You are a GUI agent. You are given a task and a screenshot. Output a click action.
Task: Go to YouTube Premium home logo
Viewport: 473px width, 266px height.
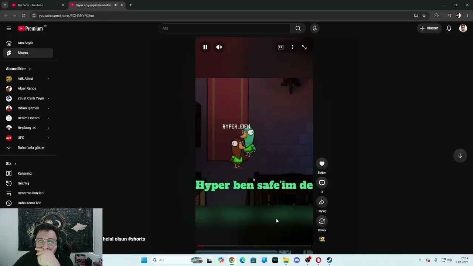click(30, 28)
